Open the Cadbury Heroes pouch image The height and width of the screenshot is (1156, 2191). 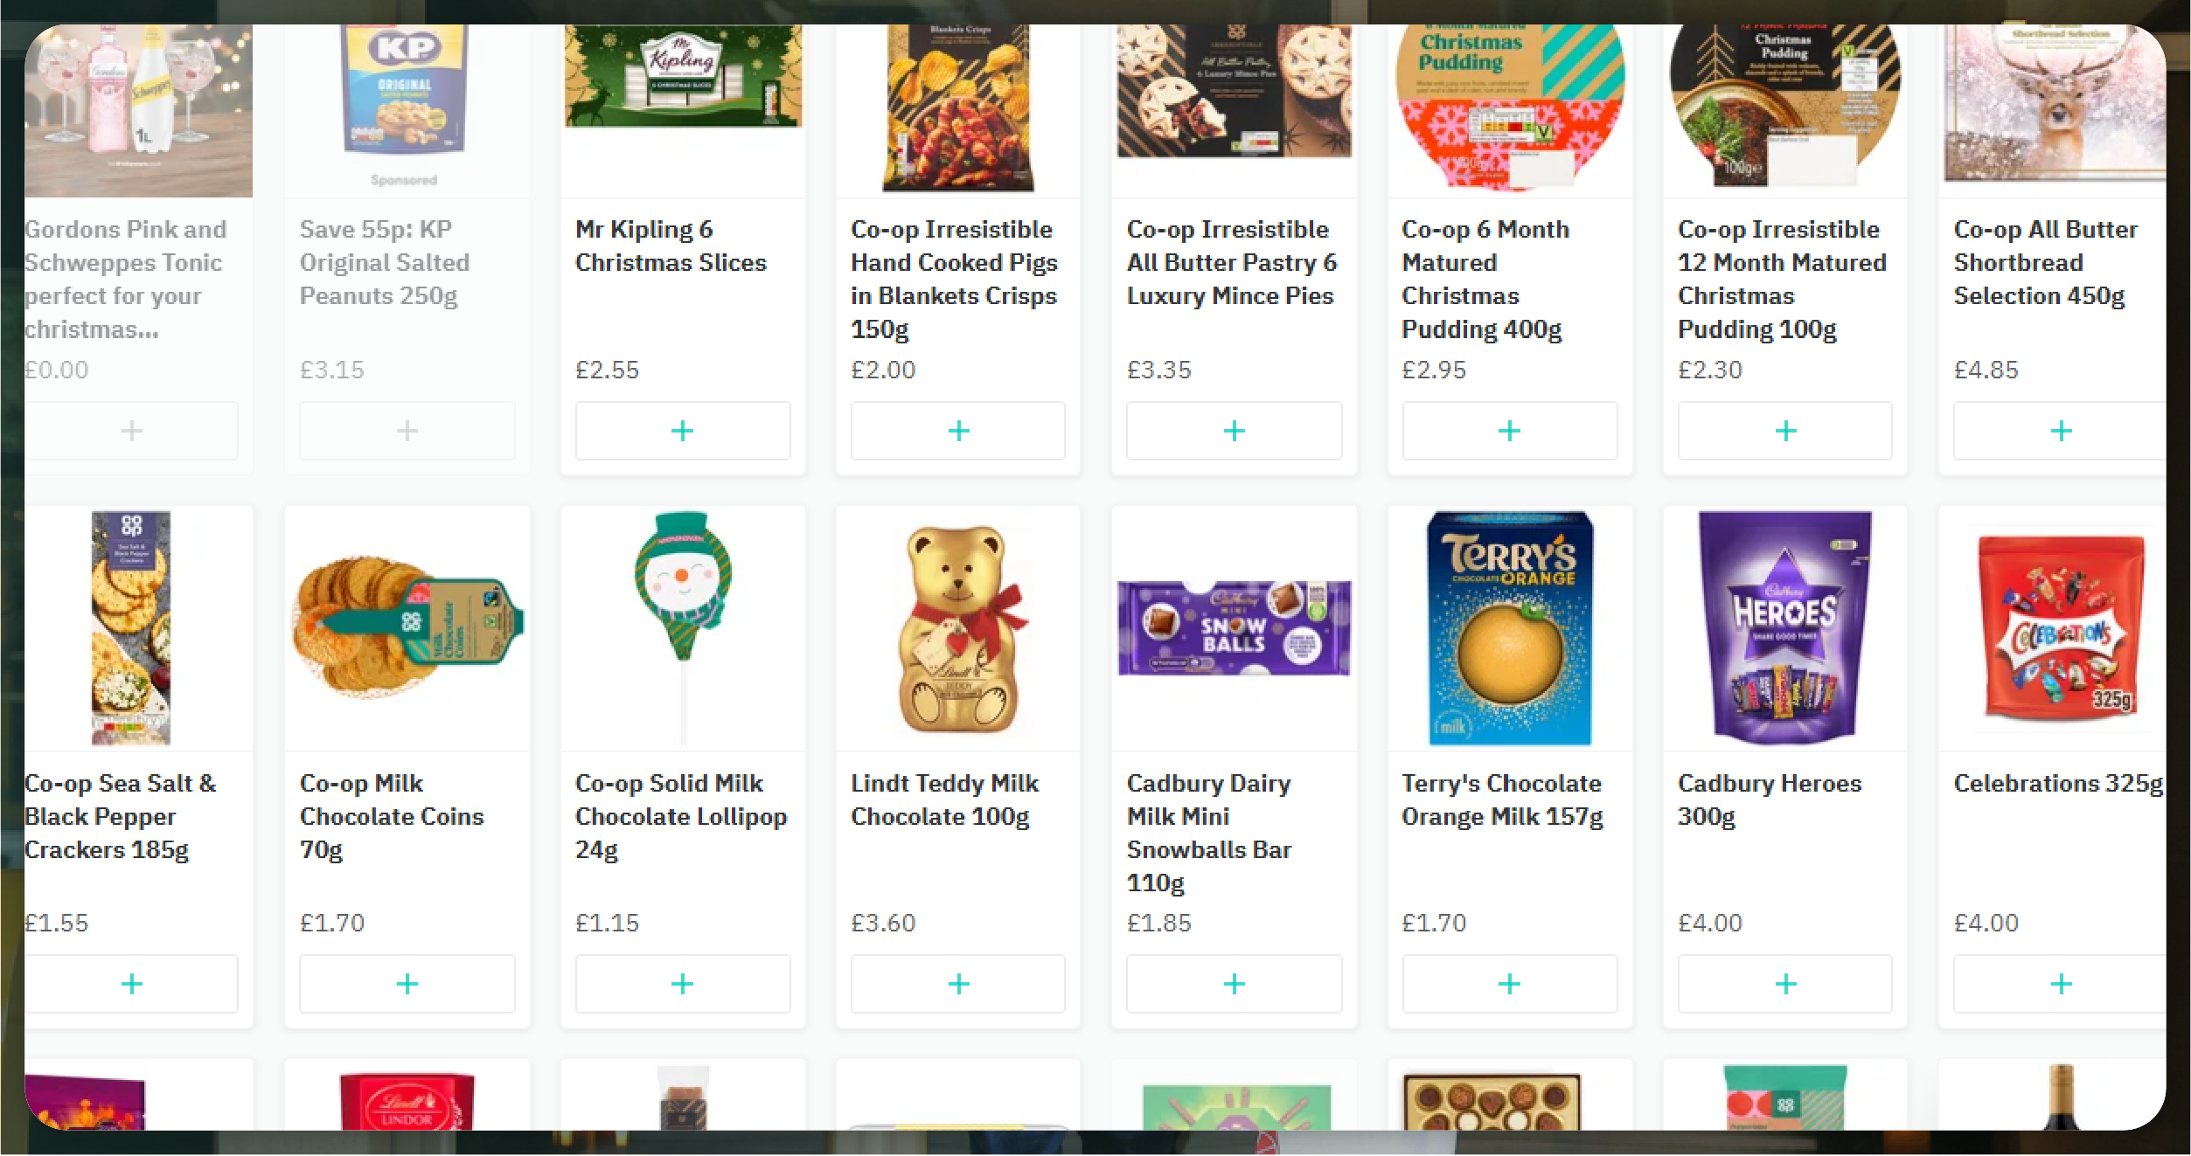point(1784,627)
